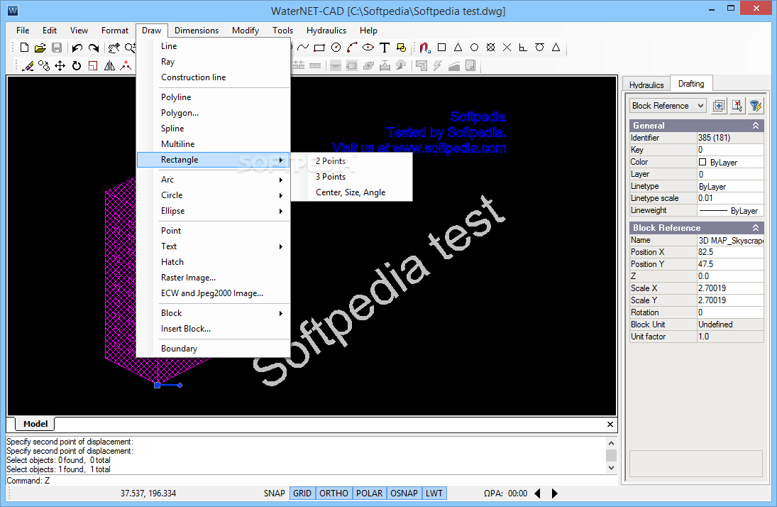Click the Redo arrow icon
Screen dimensions: 777x507
[x=94, y=48]
